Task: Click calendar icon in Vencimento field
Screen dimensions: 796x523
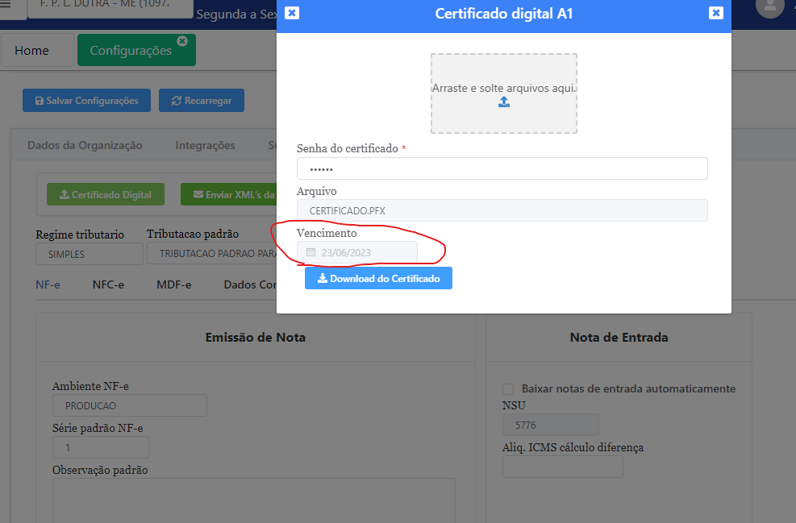Action: pos(311,252)
